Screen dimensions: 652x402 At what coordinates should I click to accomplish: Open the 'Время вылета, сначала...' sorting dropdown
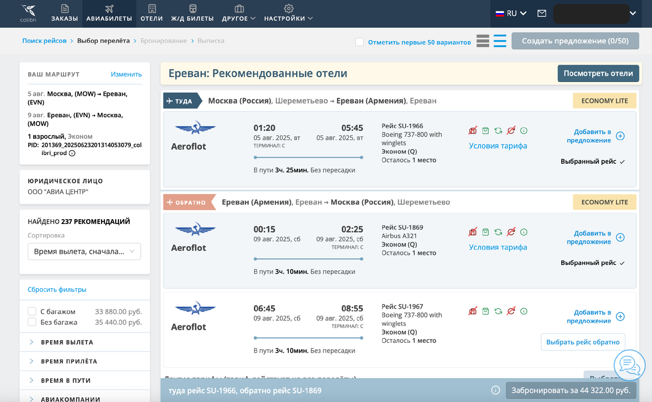[x=84, y=251]
